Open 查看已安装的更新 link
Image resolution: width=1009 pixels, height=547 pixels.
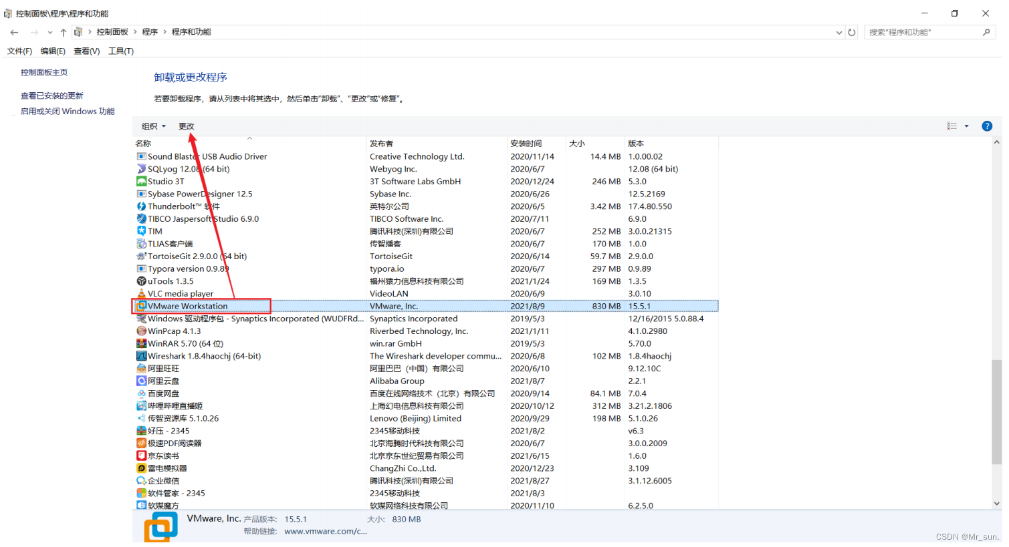[52, 96]
